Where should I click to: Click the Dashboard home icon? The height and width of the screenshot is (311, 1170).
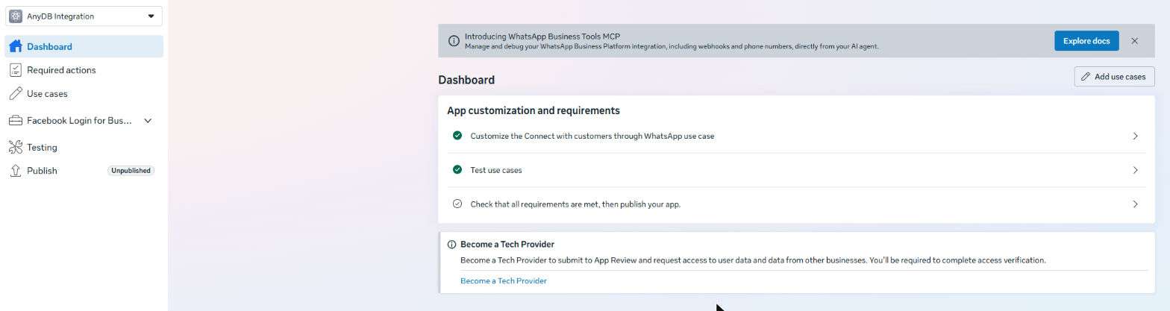coord(15,46)
